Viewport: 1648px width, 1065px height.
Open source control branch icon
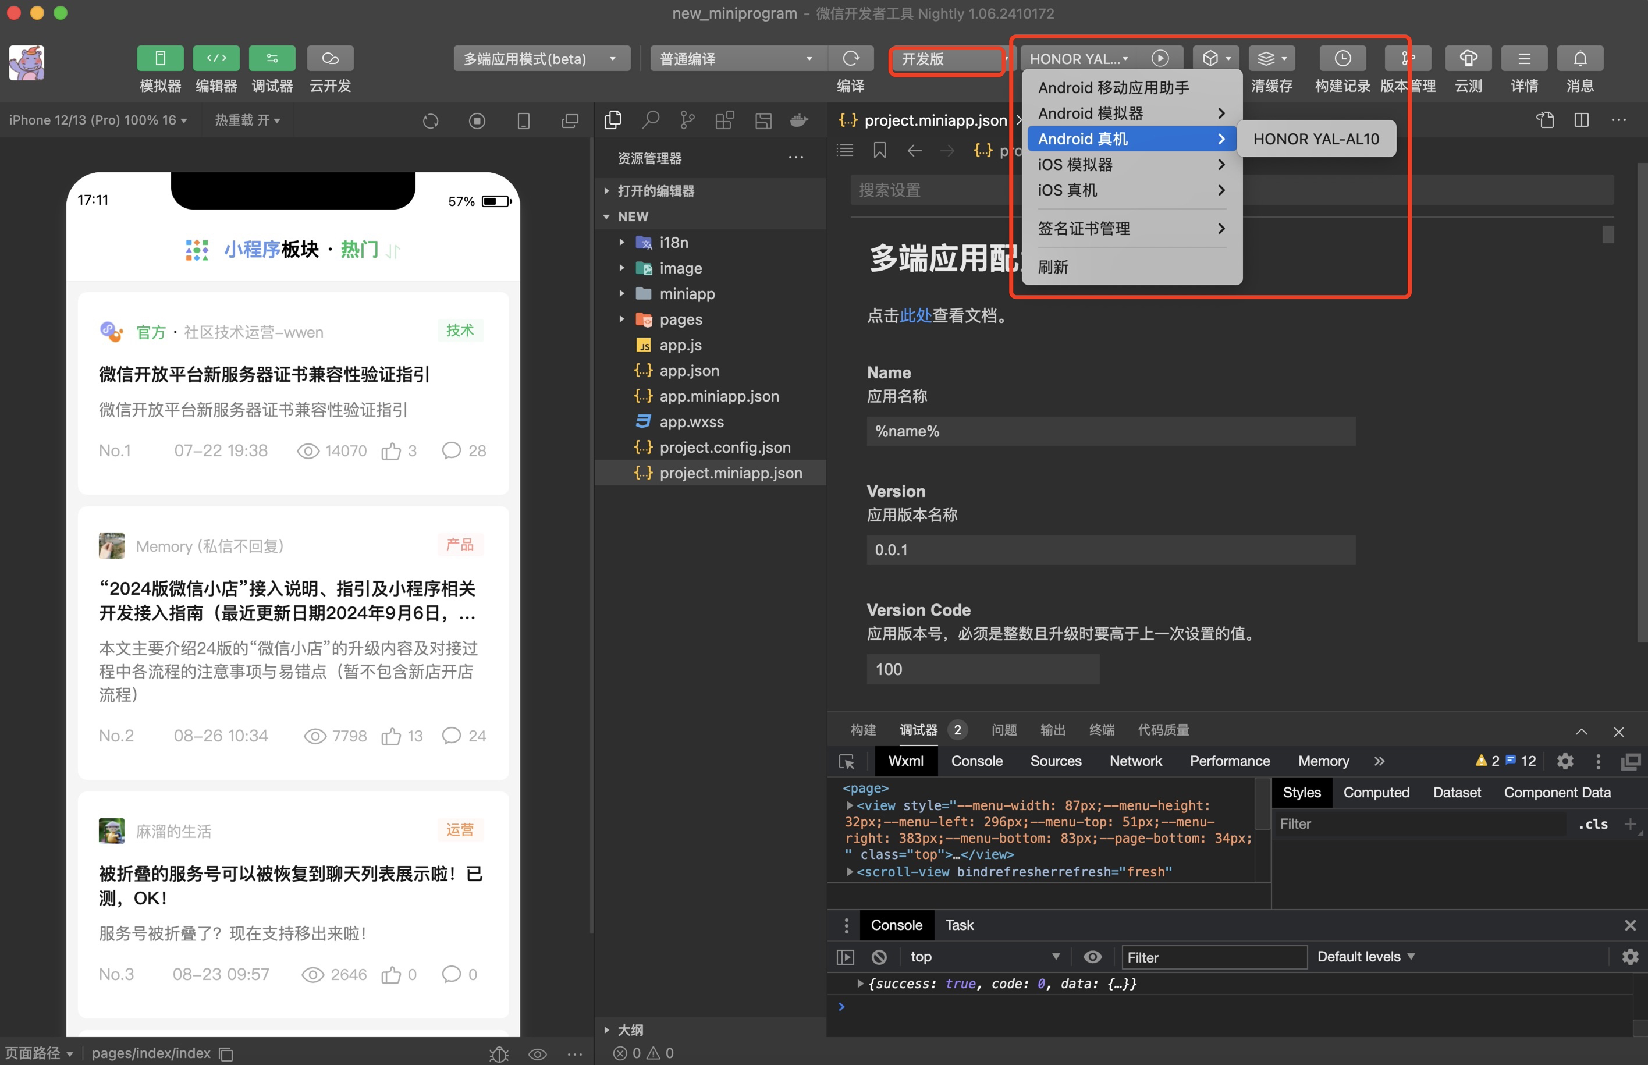pyautogui.click(x=687, y=120)
